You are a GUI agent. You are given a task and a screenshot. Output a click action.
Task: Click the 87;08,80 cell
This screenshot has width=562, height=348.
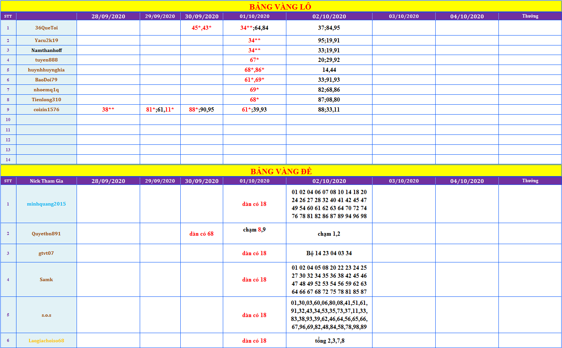[x=329, y=99]
